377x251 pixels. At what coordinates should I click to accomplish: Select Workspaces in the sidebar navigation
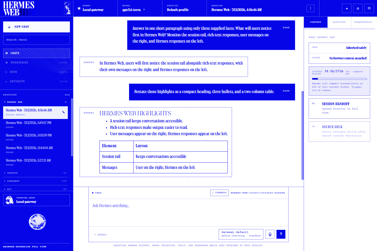tap(36, 62)
